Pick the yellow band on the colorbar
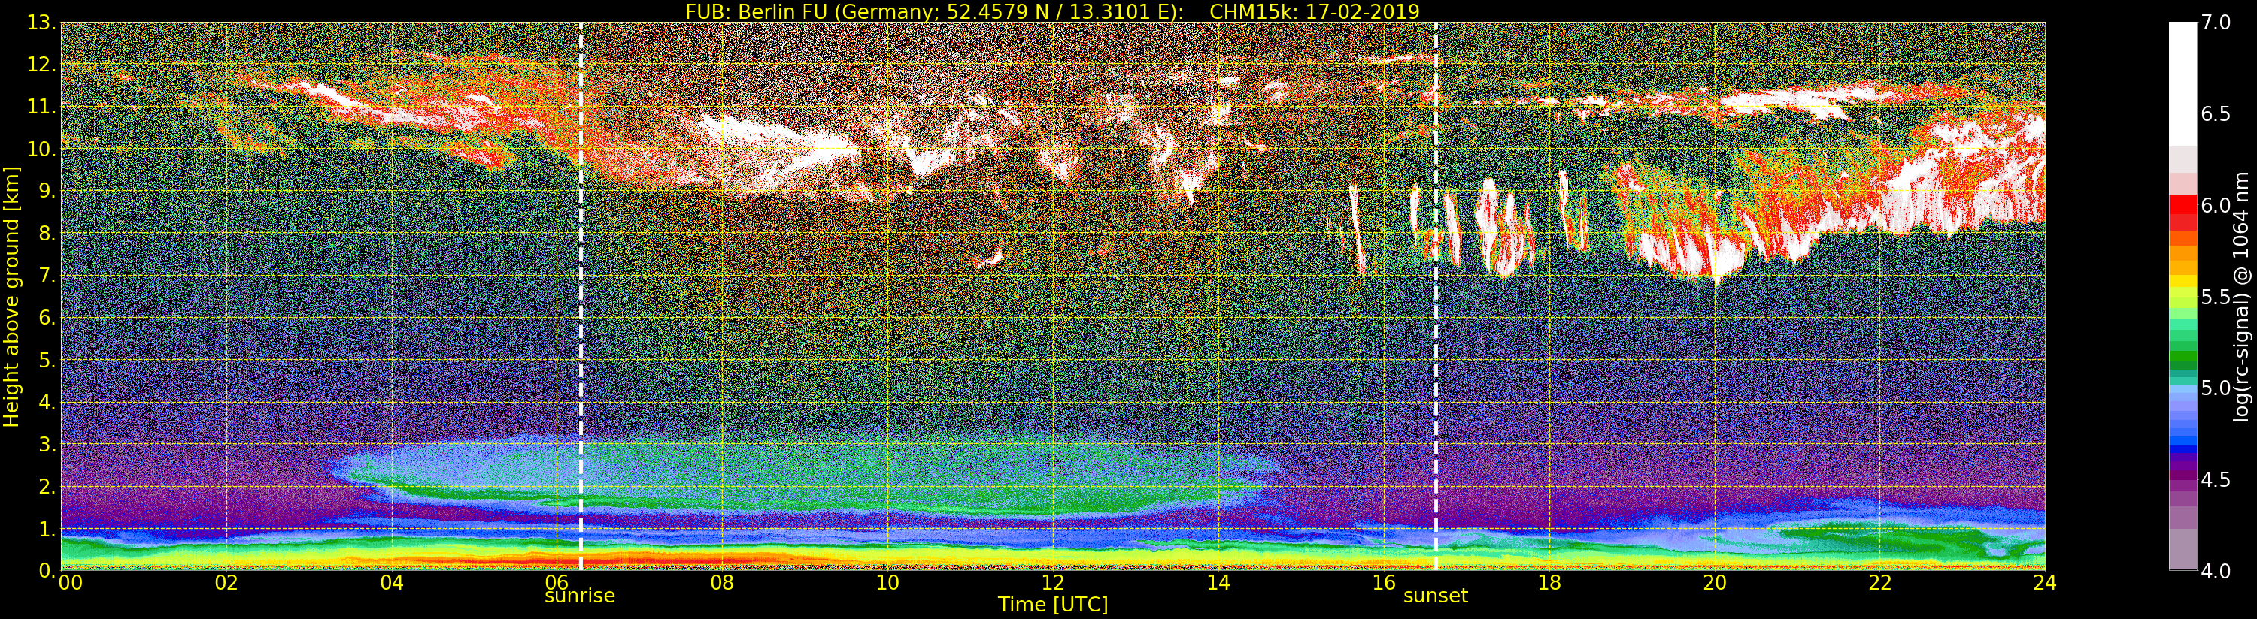 (2183, 282)
